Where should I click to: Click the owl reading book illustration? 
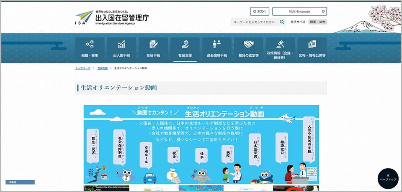pyautogui.click(x=262, y=177)
